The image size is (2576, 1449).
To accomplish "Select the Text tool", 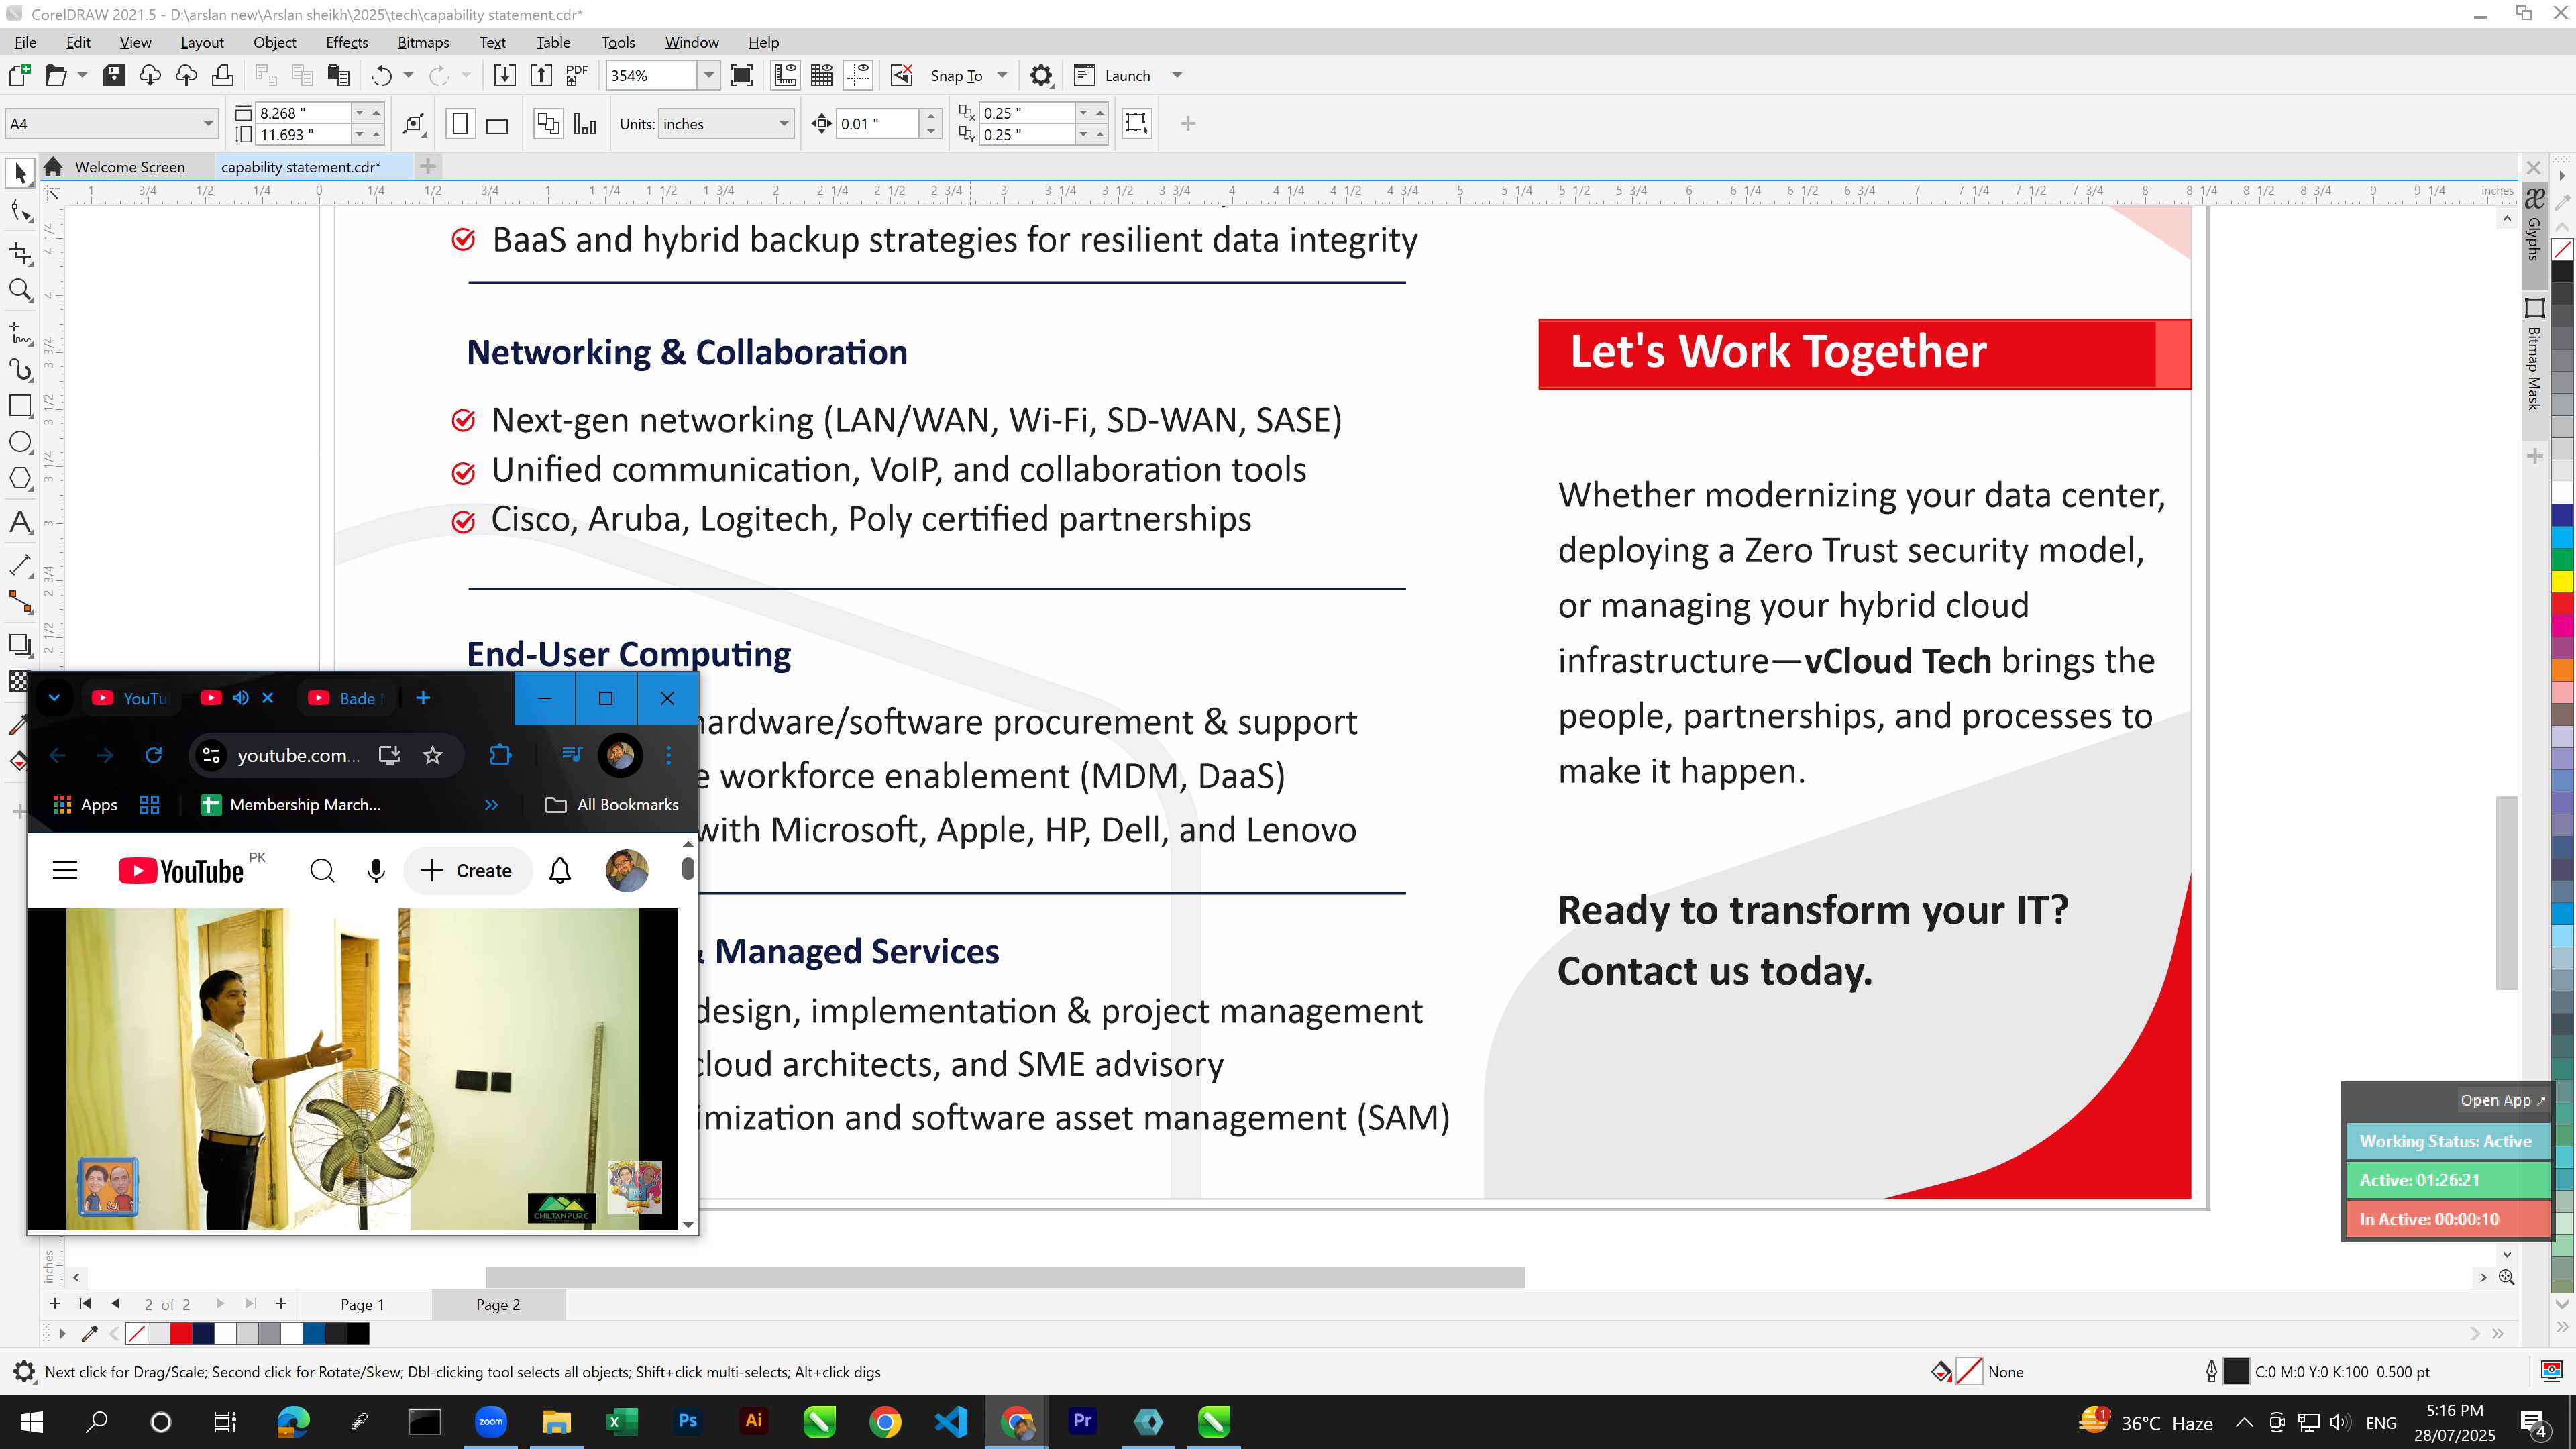I will click(20, 522).
